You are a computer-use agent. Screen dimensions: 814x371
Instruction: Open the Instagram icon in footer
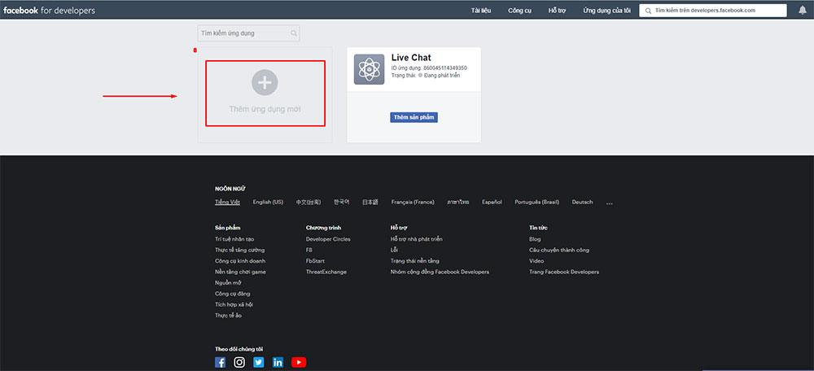tap(239, 362)
